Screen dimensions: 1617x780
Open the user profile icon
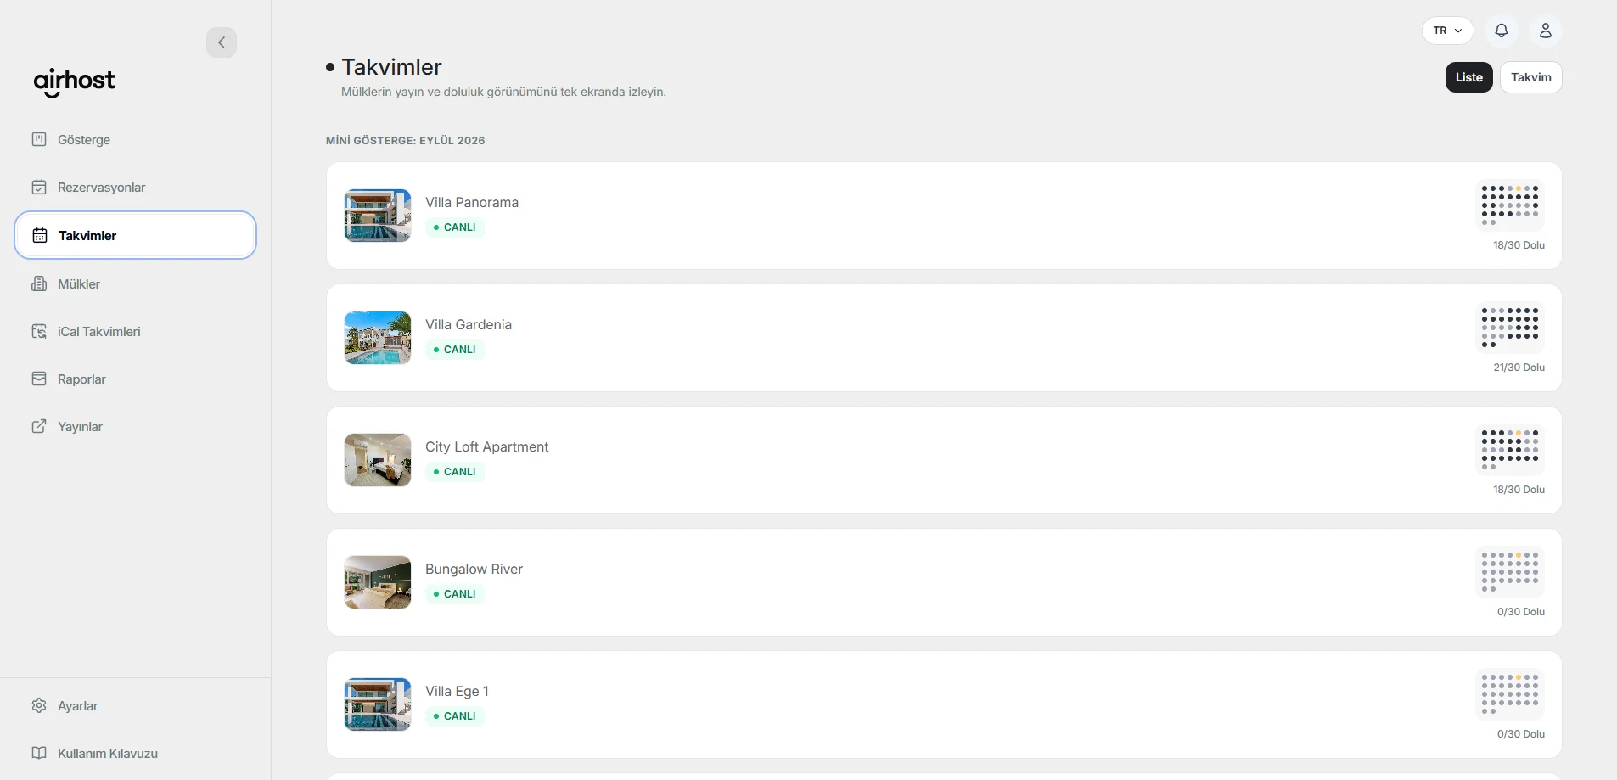1546,31
